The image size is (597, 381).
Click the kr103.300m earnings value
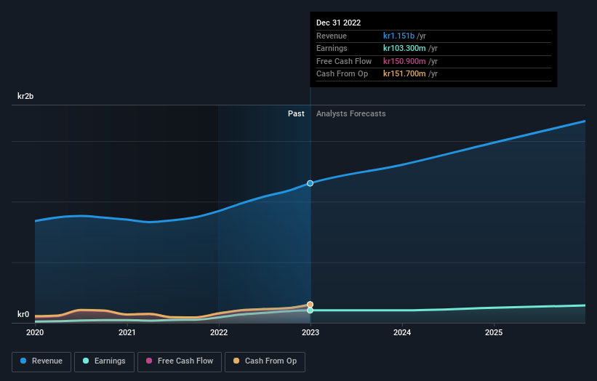click(x=404, y=48)
